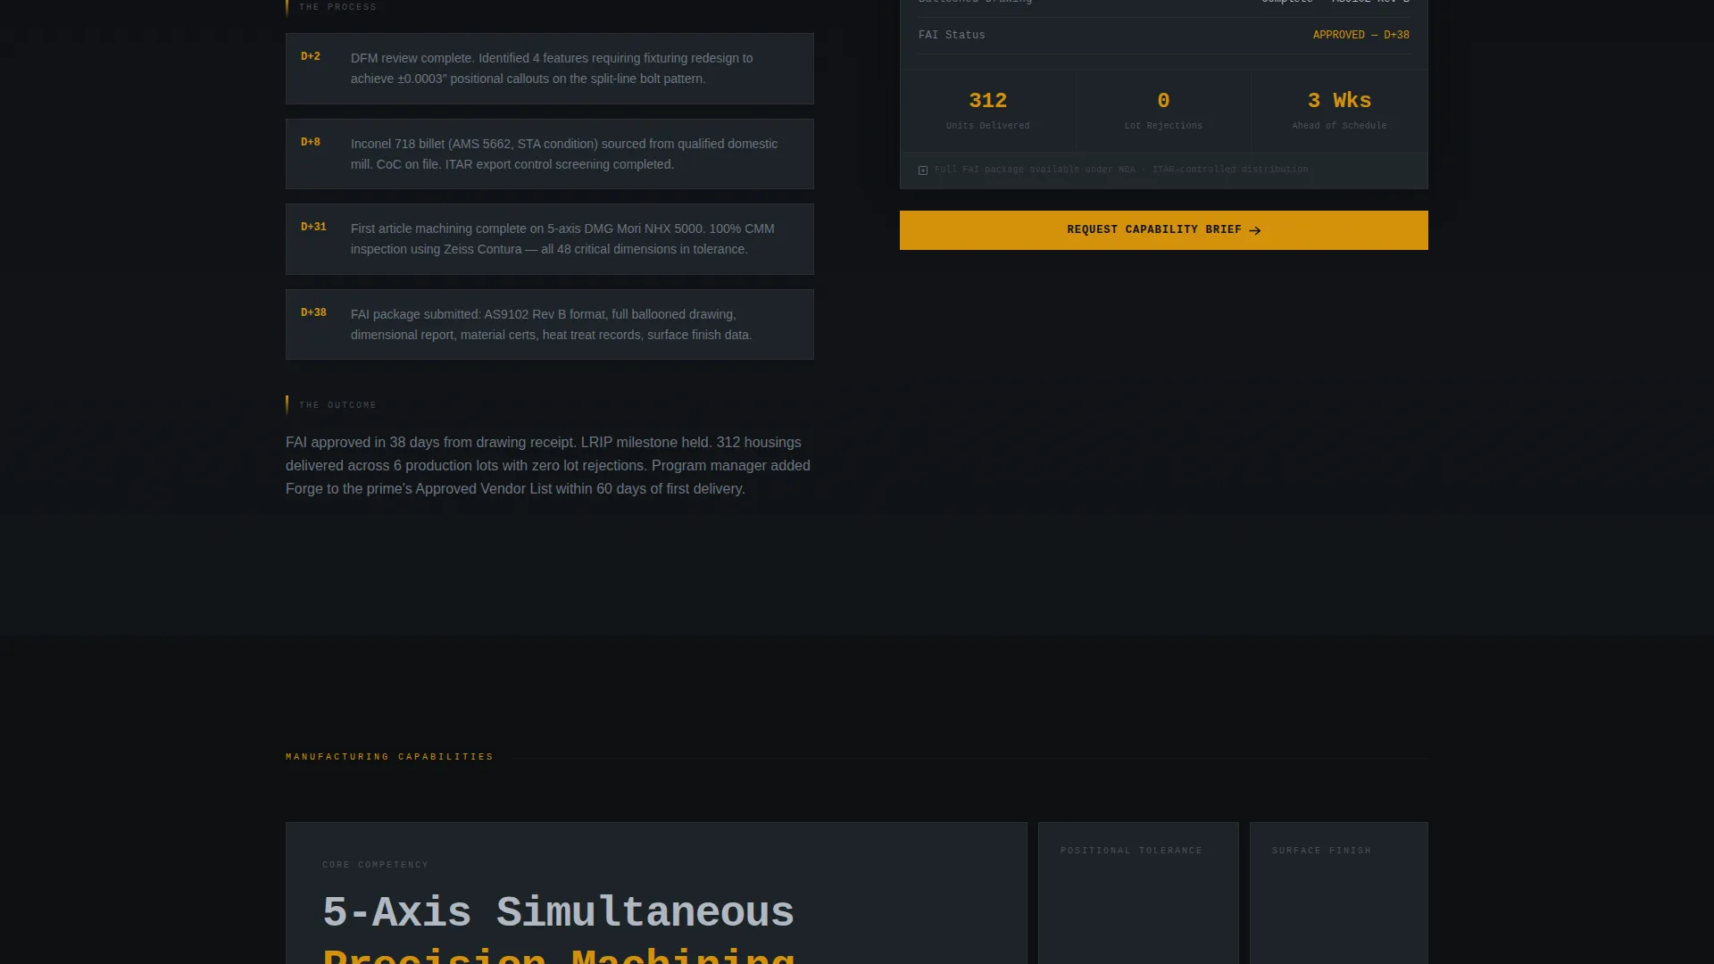Open the Positional Tolerance card
The width and height of the screenshot is (1714, 964).
(x=1138, y=893)
